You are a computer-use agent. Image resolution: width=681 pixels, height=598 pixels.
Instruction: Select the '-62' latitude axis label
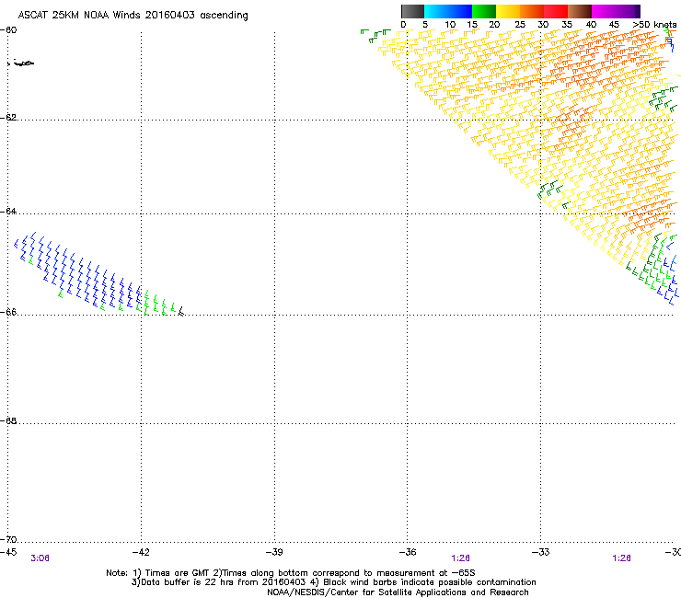(9, 117)
